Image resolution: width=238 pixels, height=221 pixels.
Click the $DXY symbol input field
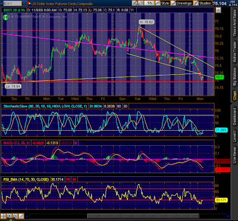click(x=12, y=4)
